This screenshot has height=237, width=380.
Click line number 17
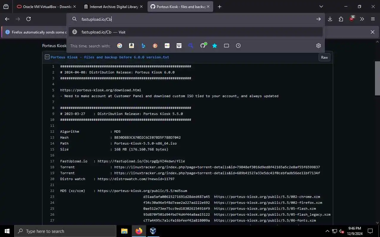click(x=52, y=161)
